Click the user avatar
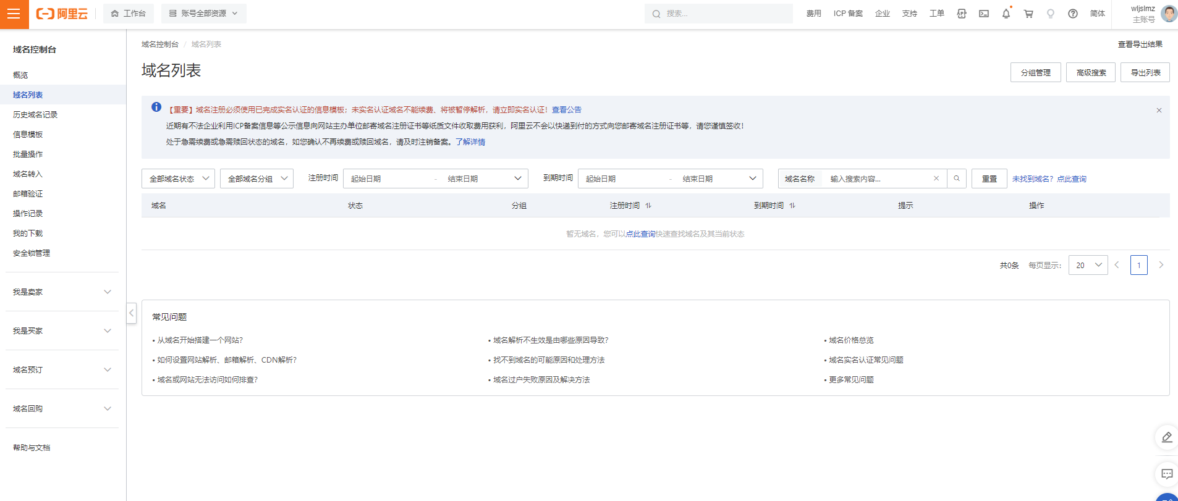This screenshot has width=1178, height=501. [1169, 14]
